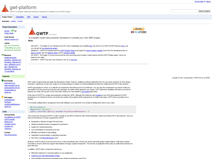Click the 06/15/2011 news date text

pyautogui.click(x=35, y=46)
